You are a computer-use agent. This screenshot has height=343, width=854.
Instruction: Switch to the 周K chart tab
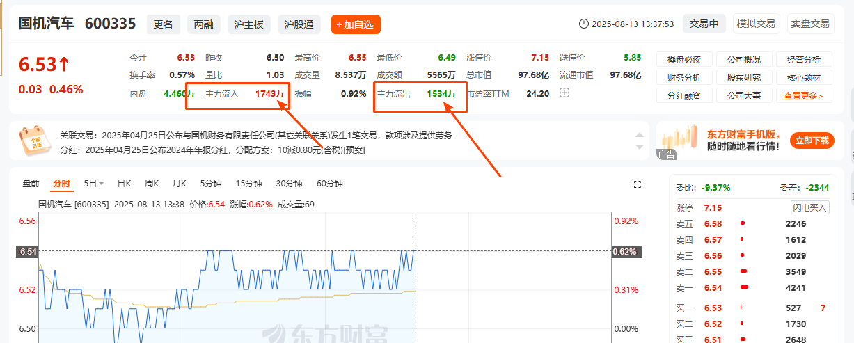[152, 184]
